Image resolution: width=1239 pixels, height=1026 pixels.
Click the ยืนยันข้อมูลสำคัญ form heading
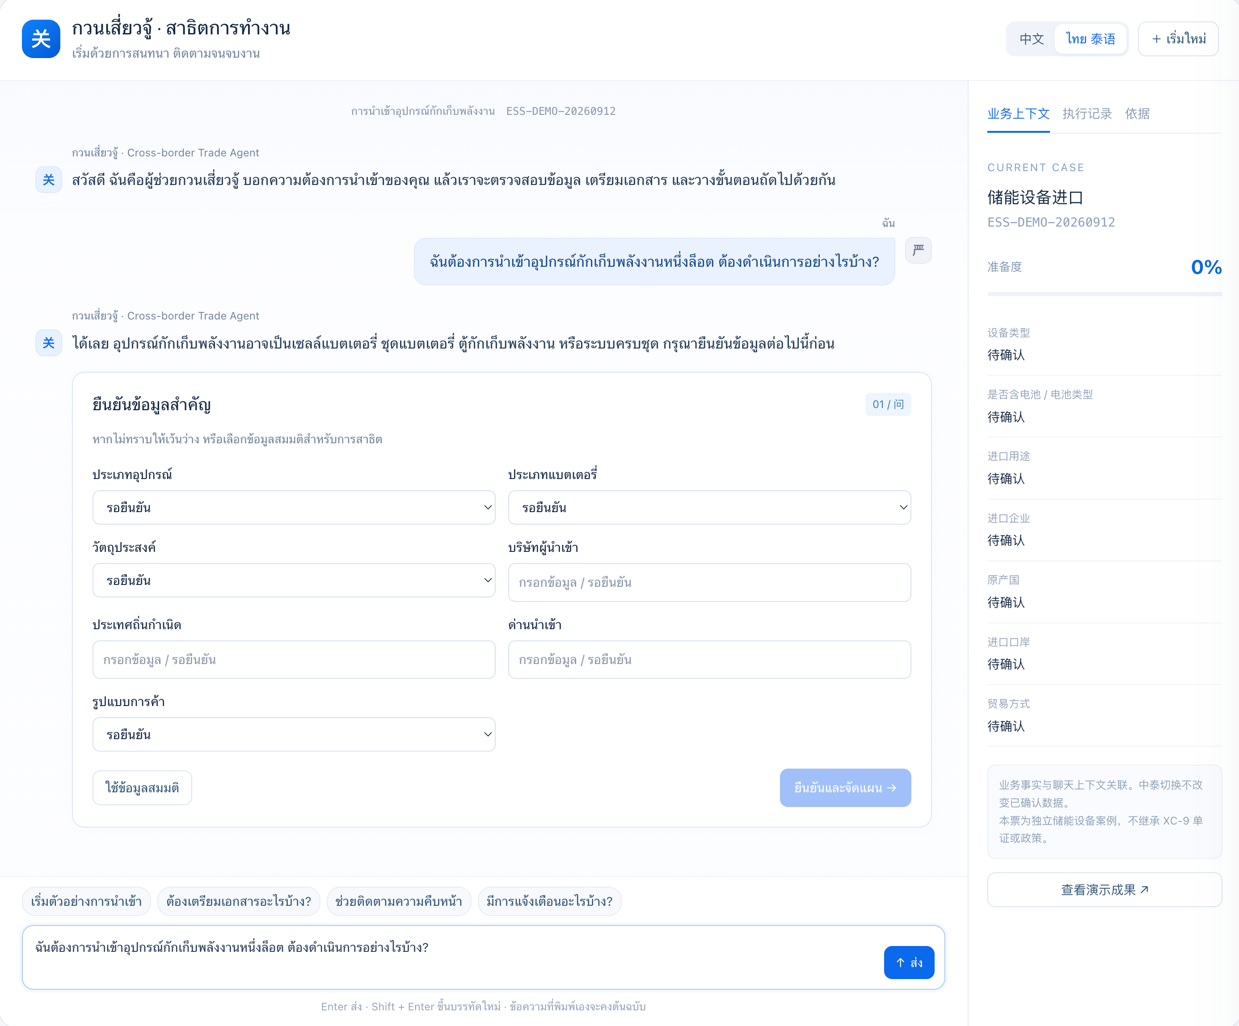pos(152,405)
